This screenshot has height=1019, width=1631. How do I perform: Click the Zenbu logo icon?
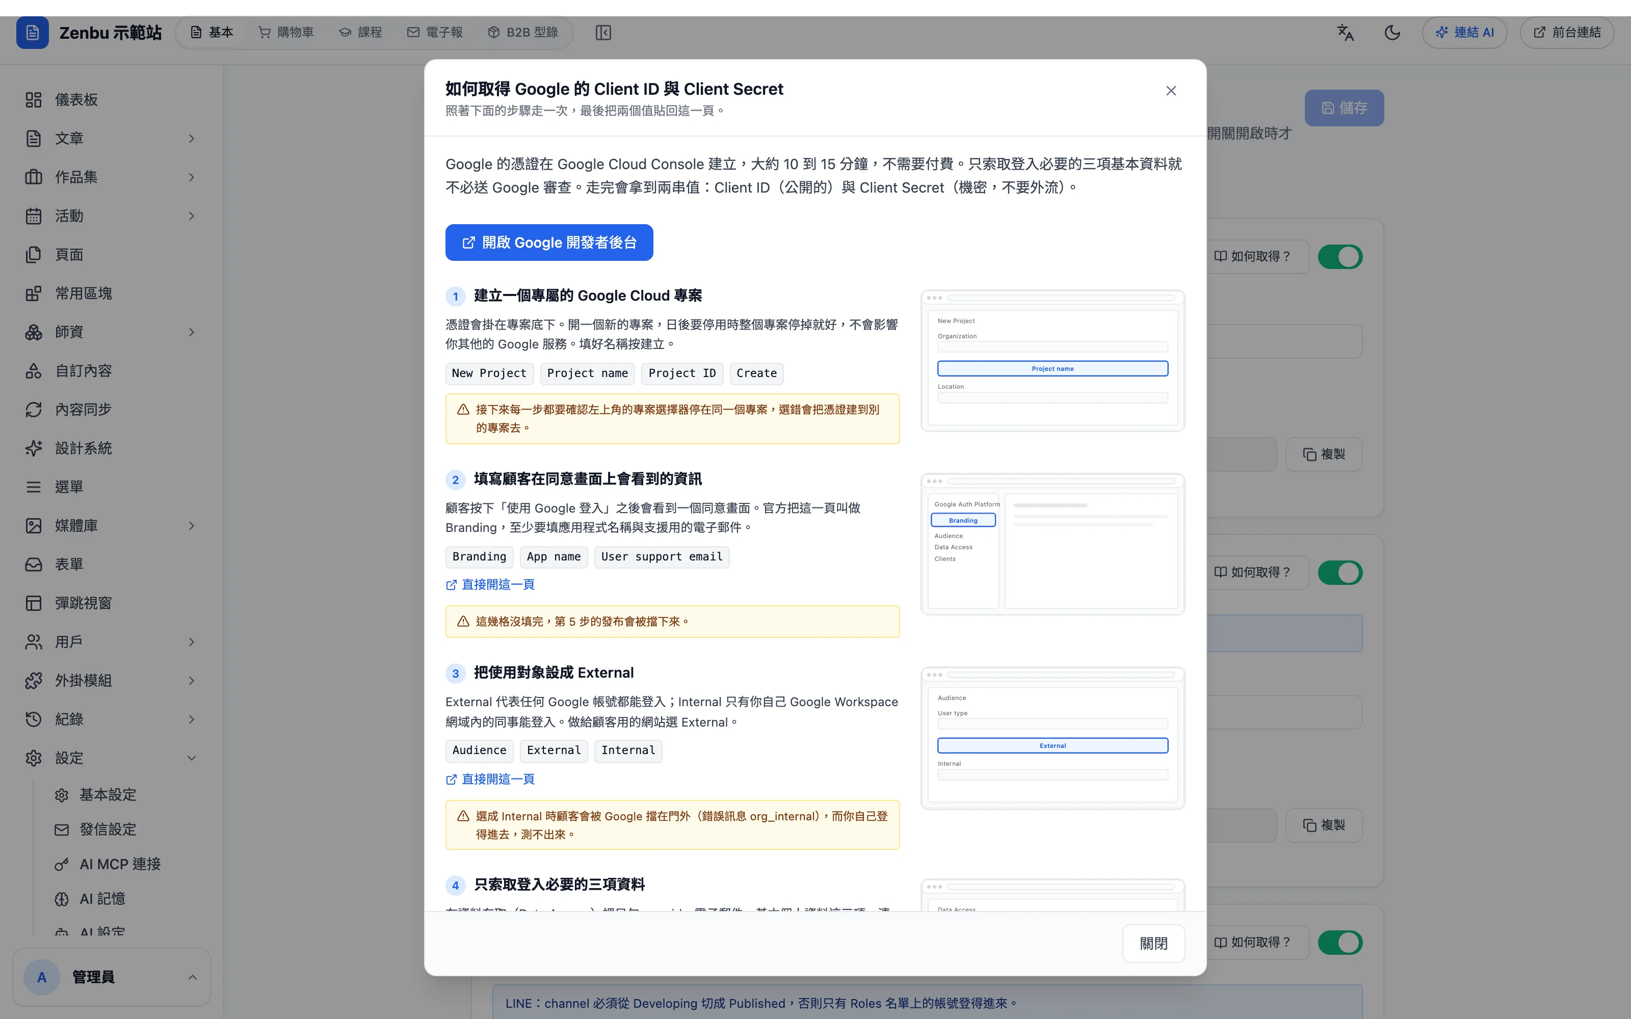point(32,32)
